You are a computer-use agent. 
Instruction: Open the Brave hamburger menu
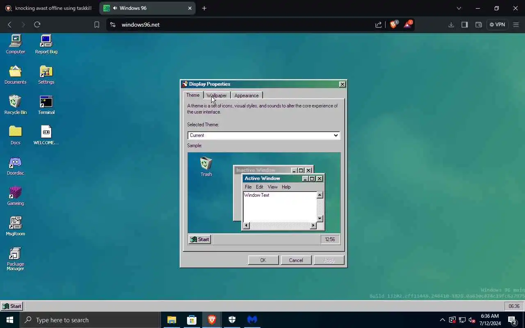point(516,25)
